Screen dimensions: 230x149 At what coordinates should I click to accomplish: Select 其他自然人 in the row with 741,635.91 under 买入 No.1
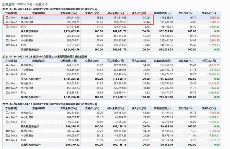(27, 65)
